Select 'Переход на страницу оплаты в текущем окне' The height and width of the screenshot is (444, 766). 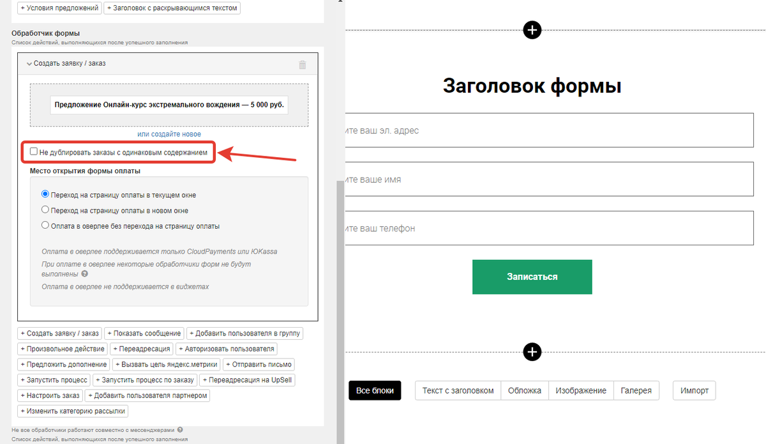coord(45,194)
